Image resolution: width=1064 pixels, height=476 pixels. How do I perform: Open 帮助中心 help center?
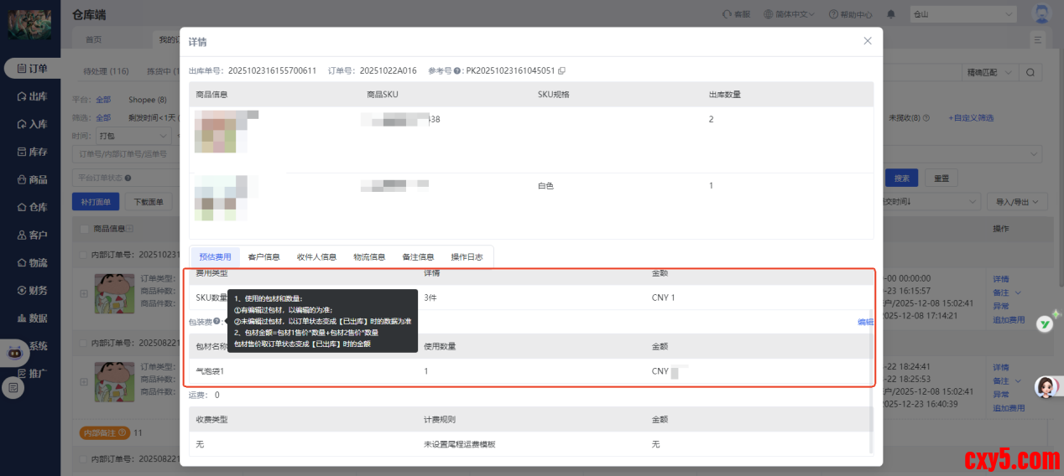(x=849, y=14)
